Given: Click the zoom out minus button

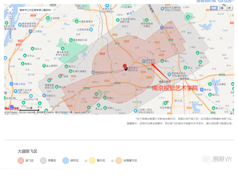Looking at the screenshot, I should coord(10,40).
